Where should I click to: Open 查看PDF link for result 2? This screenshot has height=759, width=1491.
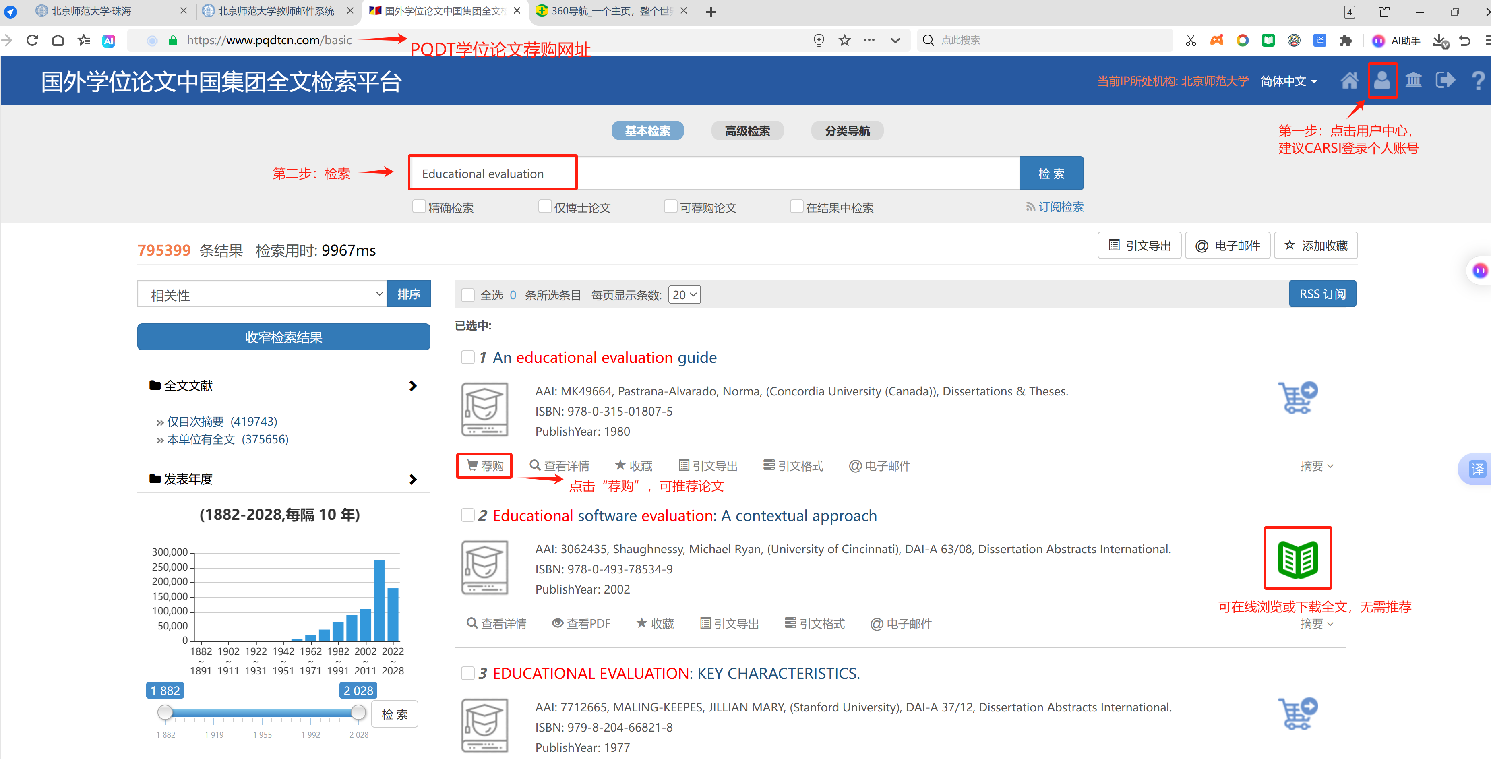581,624
